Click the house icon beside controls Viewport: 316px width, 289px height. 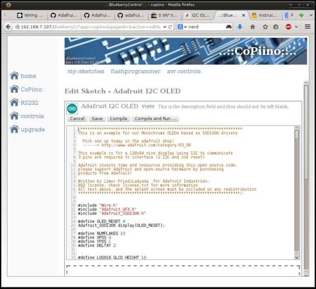click(14, 116)
